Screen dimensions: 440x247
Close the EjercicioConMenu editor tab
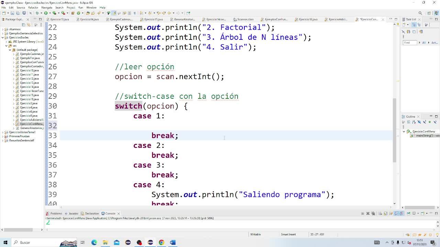383,19
